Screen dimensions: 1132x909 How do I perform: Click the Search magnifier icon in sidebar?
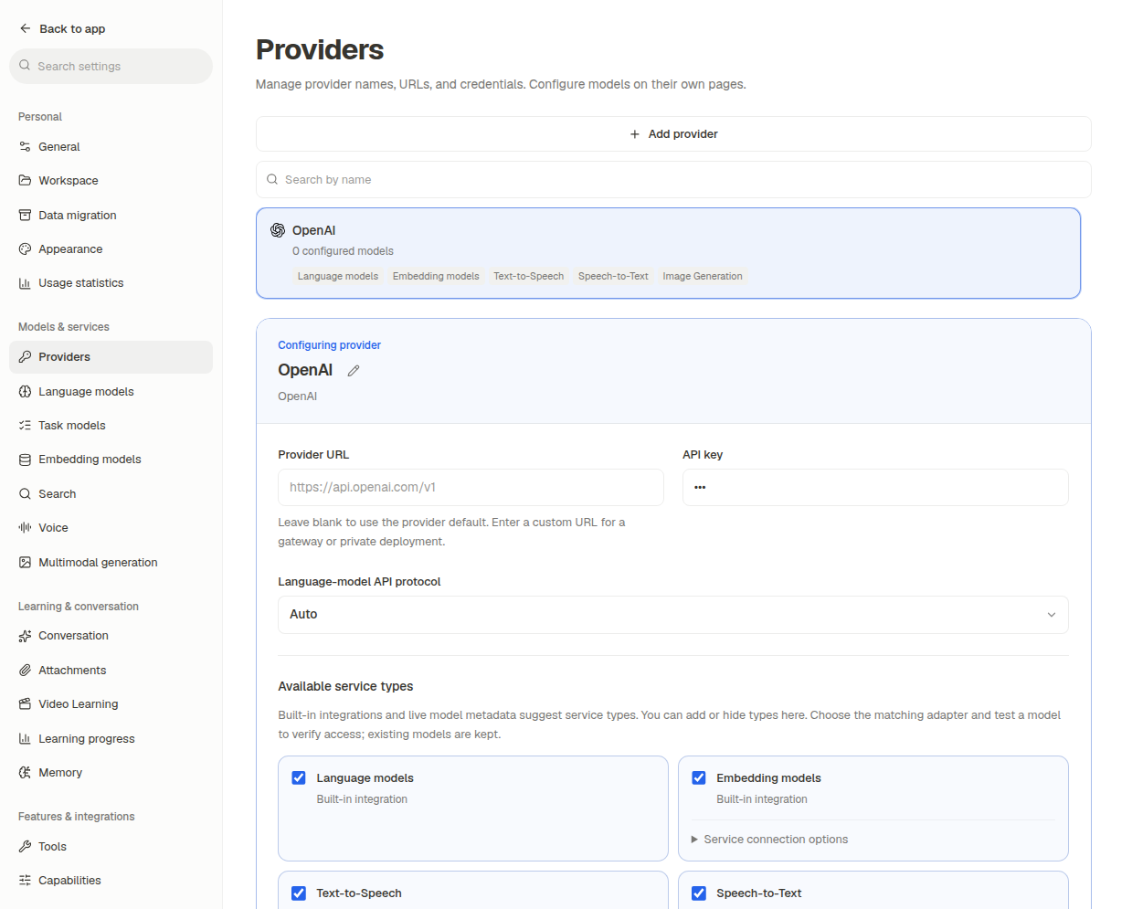[x=25, y=493]
